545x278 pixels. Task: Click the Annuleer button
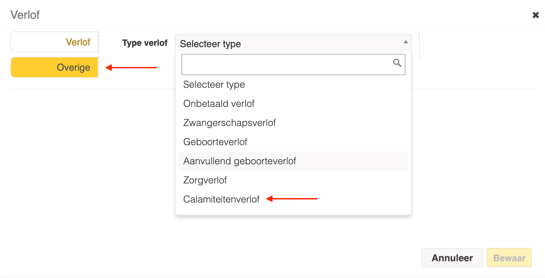click(452, 258)
